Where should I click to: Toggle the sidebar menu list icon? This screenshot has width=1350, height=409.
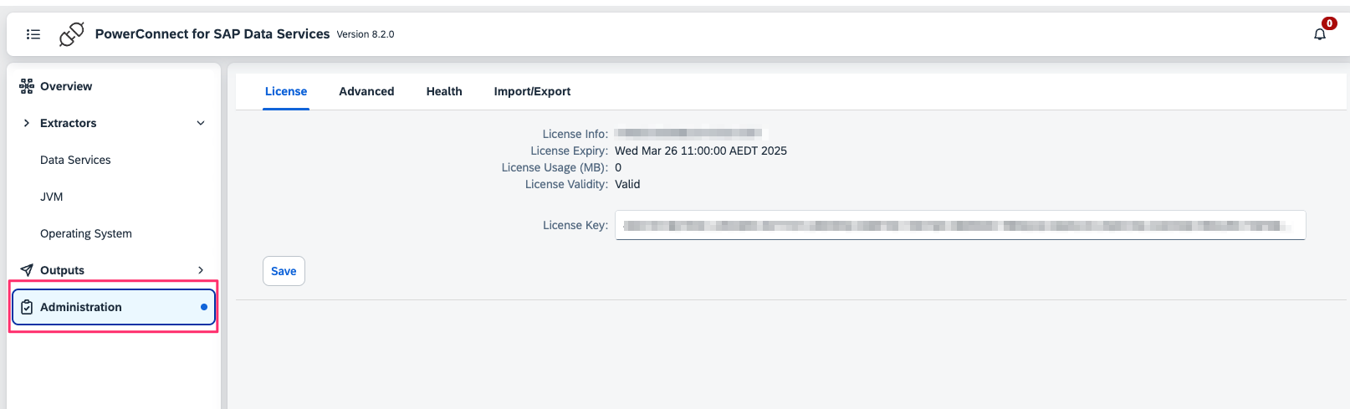tap(33, 34)
